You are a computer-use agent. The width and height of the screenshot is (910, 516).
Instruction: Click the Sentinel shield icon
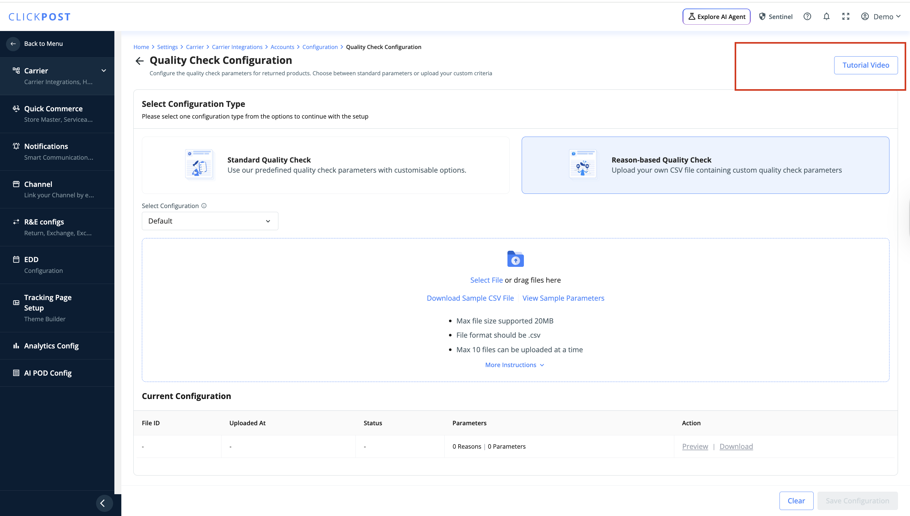[x=762, y=17]
